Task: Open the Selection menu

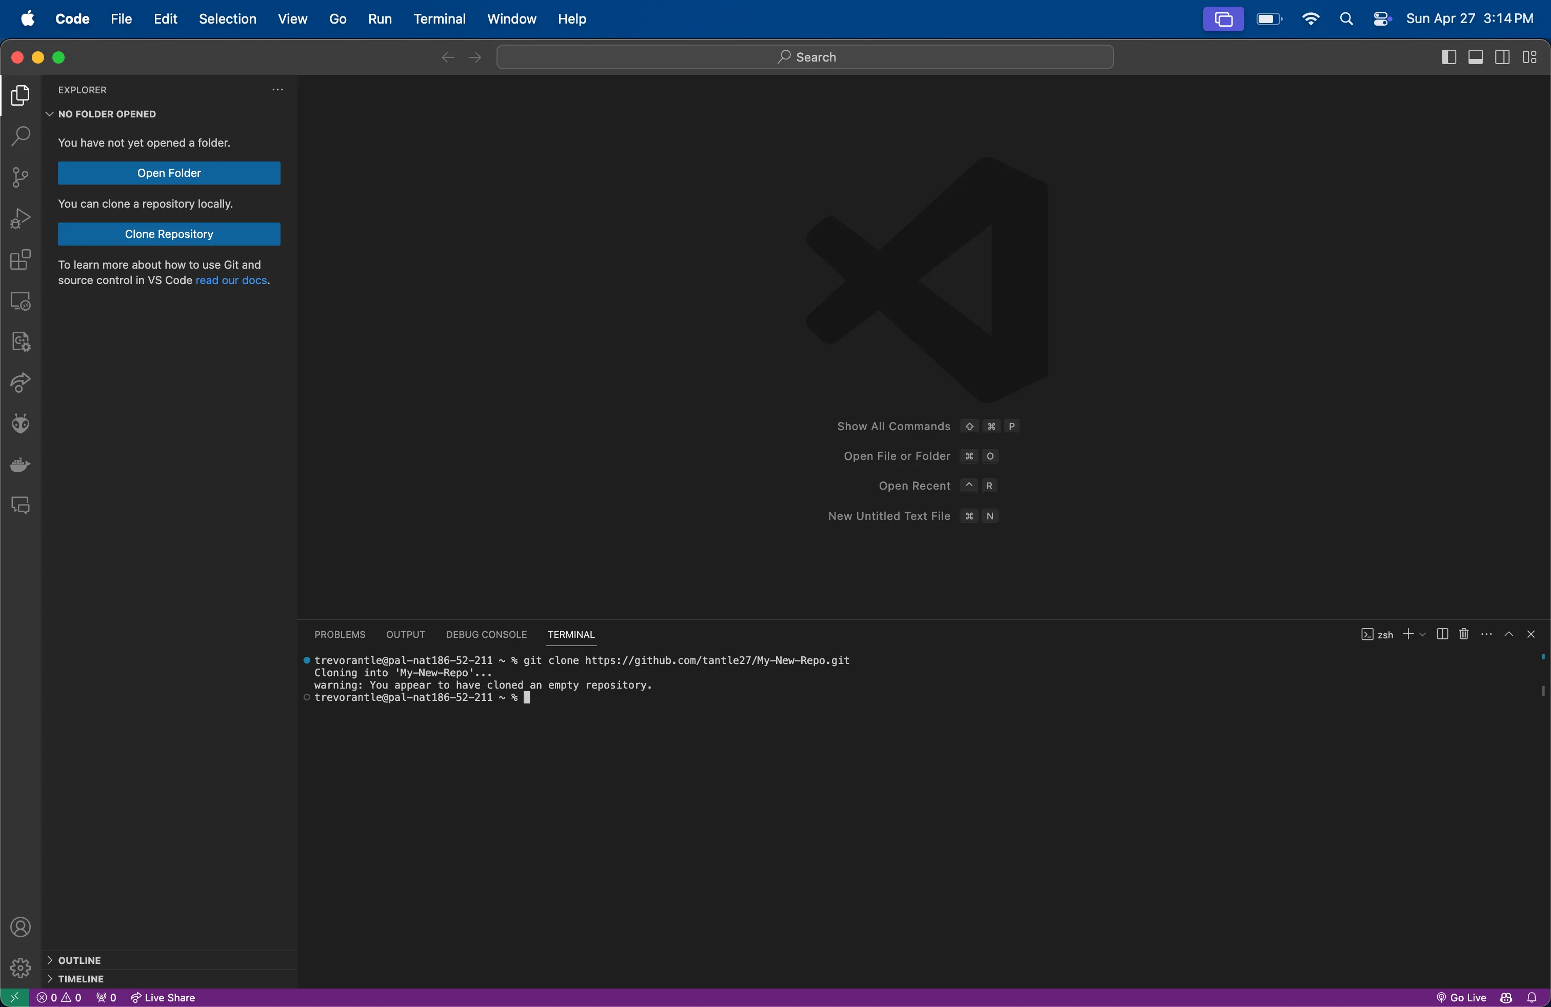Action: [227, 19]
